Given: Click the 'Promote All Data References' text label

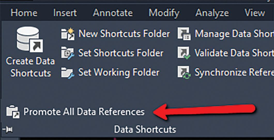Looking at the screenshot, I should [x=84, y=112].
